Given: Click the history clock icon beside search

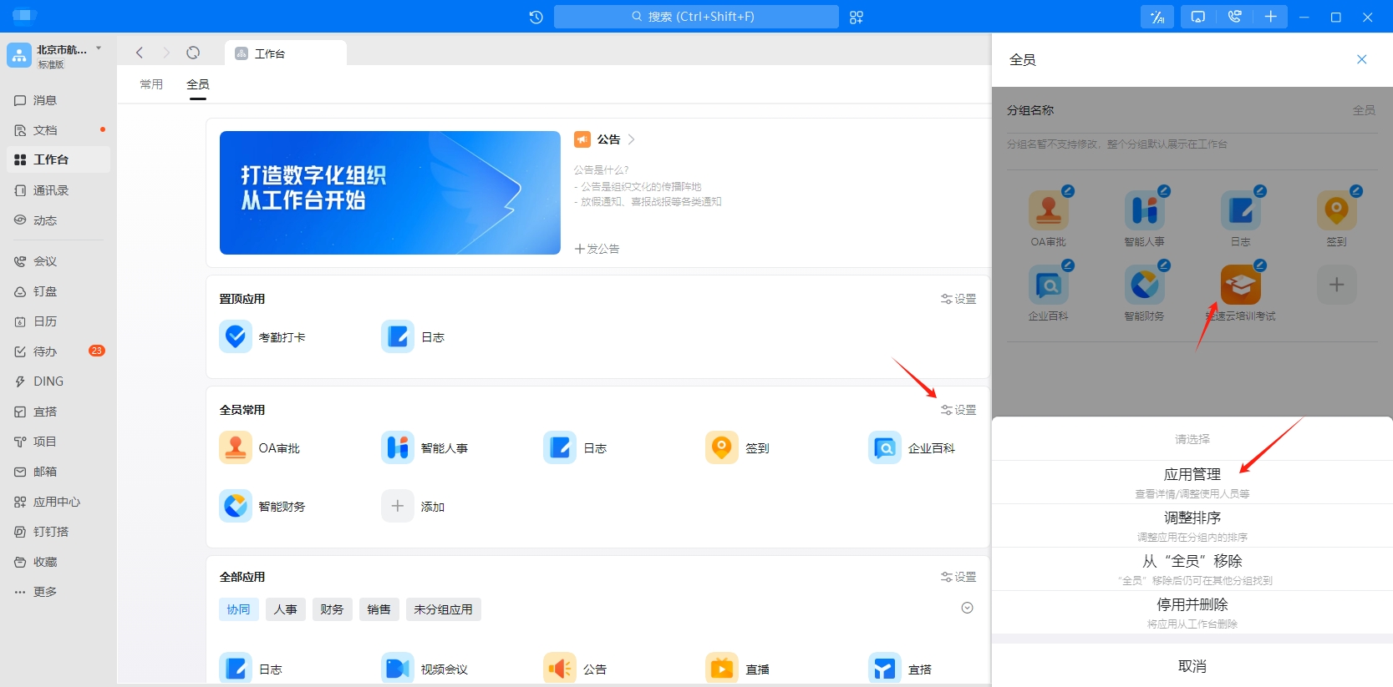Looking at the screenshot, I should (536, 17).
